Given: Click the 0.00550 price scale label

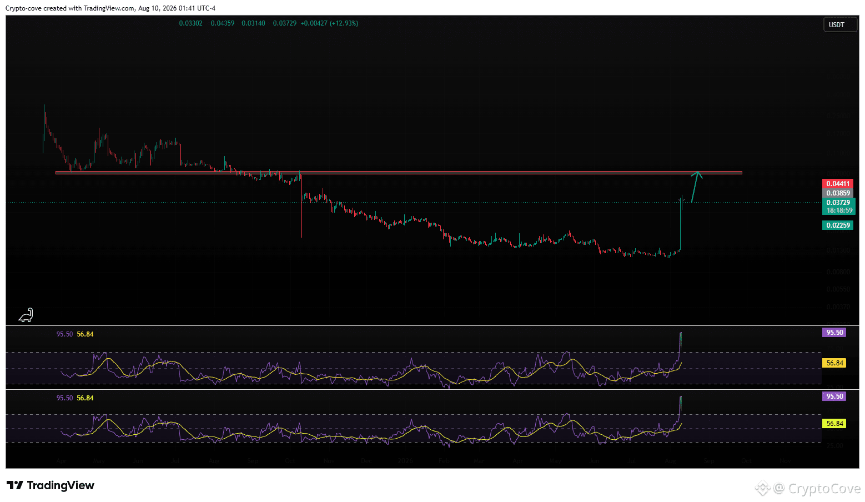Looking at the screenshot, I should (x=838, y=289).
